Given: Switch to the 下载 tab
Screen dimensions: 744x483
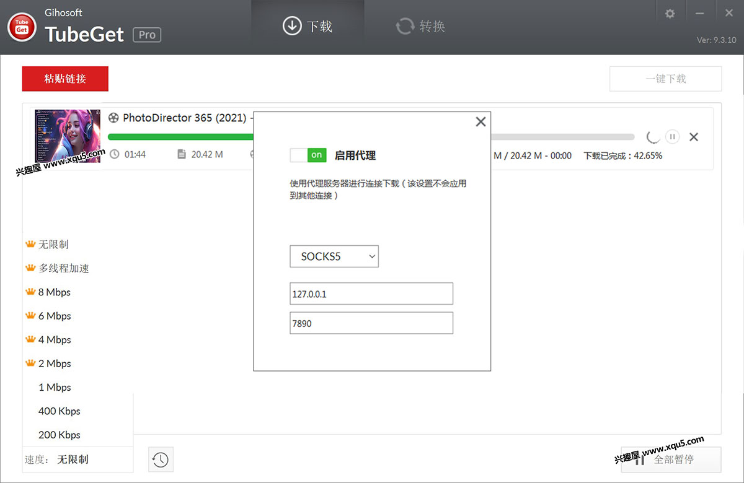Looking at the screenshot, I should 308,26.
